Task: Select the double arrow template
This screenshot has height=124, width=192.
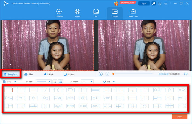Action: (95, 106)
